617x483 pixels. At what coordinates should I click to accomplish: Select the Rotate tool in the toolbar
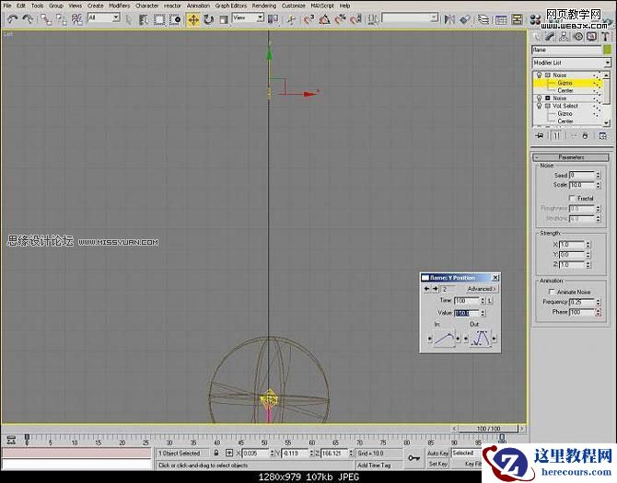tap(208, 18)
